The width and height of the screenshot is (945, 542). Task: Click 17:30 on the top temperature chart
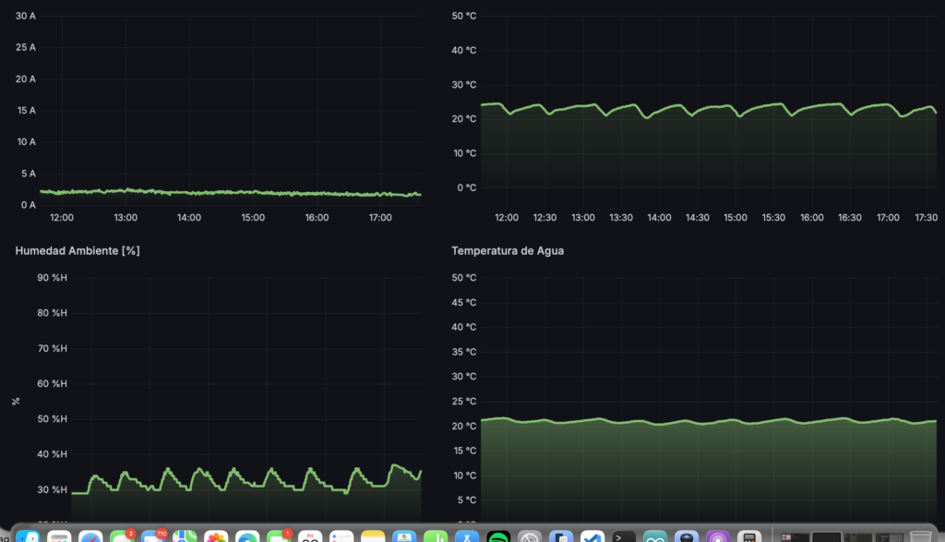(x=927, y=218)
